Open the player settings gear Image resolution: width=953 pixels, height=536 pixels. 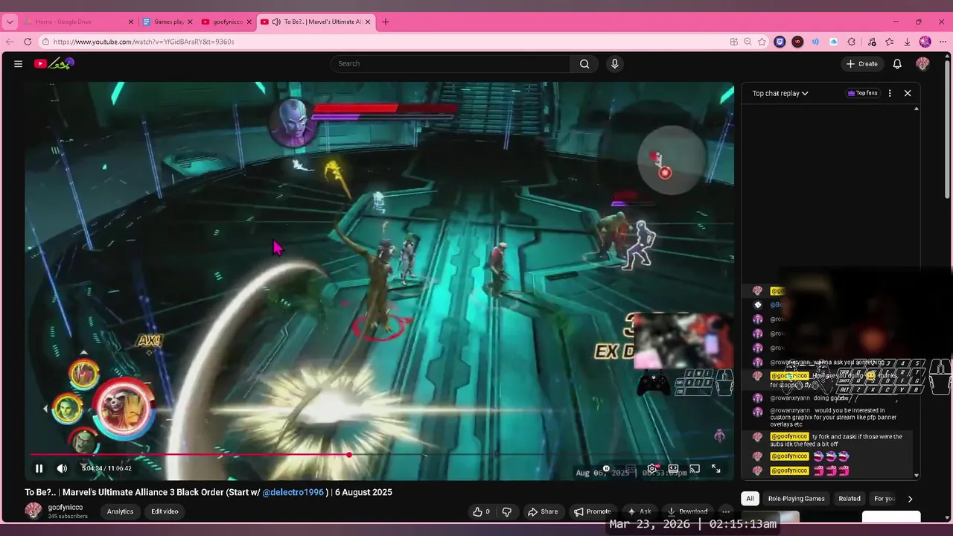pos(651,469)
